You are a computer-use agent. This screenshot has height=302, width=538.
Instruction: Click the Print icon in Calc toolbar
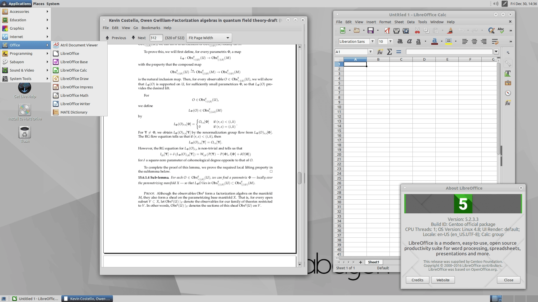pos(396,30)
